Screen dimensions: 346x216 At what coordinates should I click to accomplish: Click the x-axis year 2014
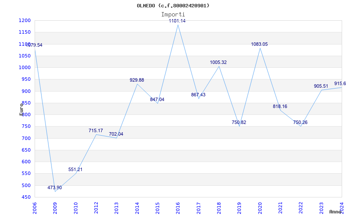coord(137,208)
